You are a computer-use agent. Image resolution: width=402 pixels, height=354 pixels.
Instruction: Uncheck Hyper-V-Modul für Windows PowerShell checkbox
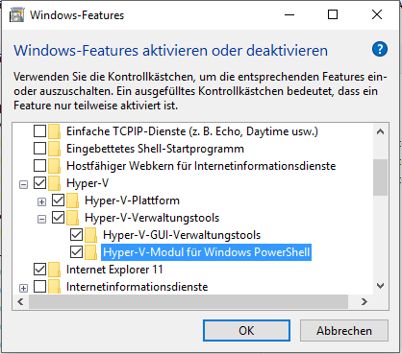point(76,252)
